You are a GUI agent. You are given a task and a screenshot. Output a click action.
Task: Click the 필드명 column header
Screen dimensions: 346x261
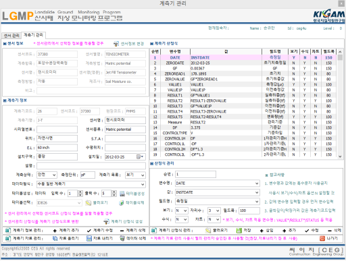[275, 52]
